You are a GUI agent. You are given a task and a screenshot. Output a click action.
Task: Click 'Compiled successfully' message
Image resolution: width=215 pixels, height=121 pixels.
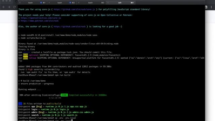tap(88, 95)
